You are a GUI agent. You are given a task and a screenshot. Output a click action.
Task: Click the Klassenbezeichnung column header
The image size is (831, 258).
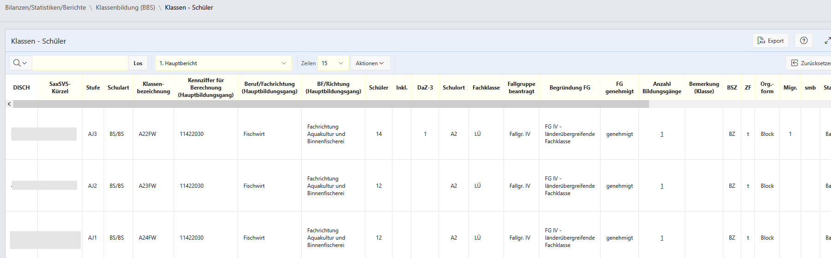(153, 88)
